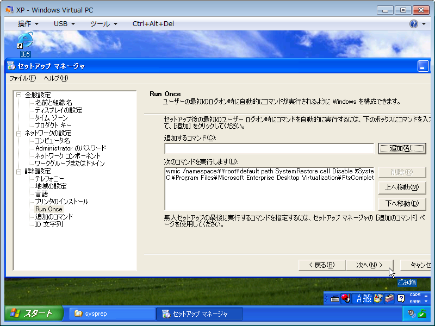This screenshot has width=435, height=326.
Task: Select コンピュータ名 in the tree
Action: [52, 141]
